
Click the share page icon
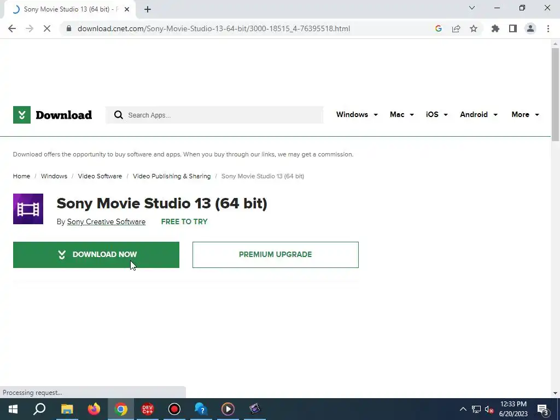(x=456, y=28)
